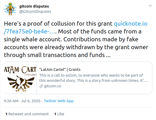Follow the quicknote.io link in tweet
Screen dimensions: 156x120
[x=130, y=24]
